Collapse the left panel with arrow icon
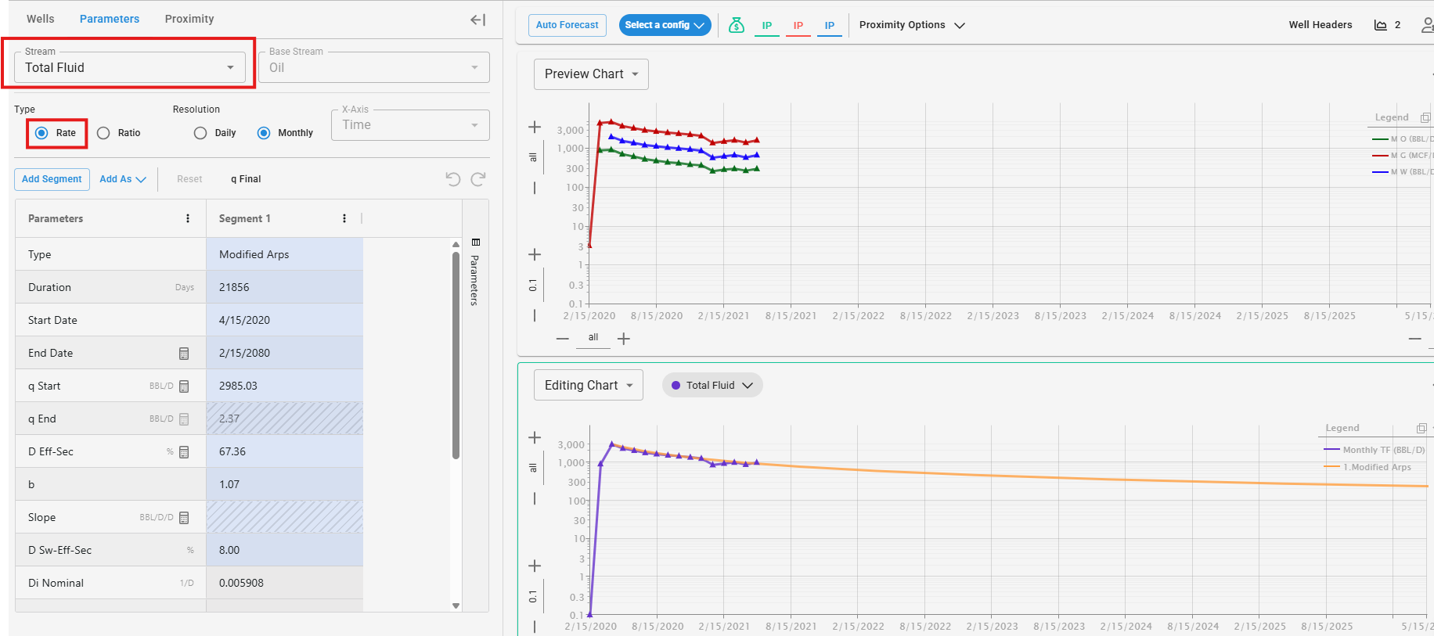 pos(477,20)
